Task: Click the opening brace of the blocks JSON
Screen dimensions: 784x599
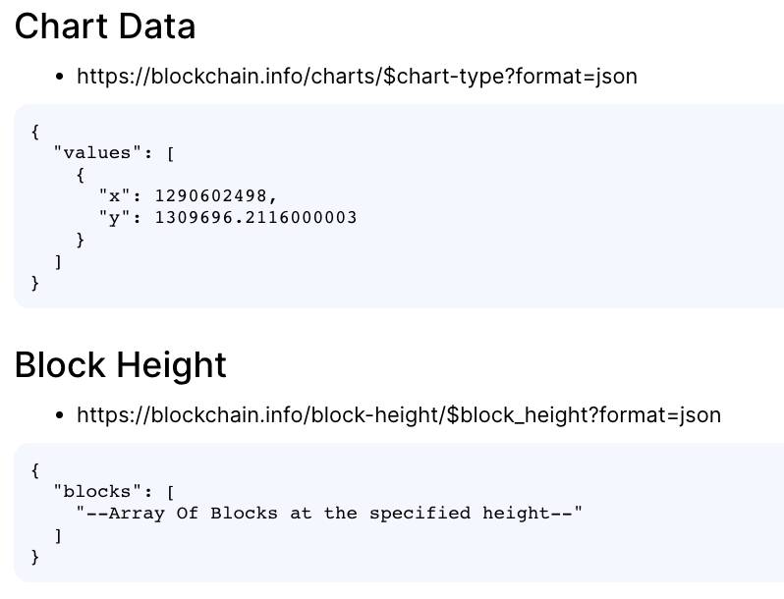Action: tap(34, 470)
